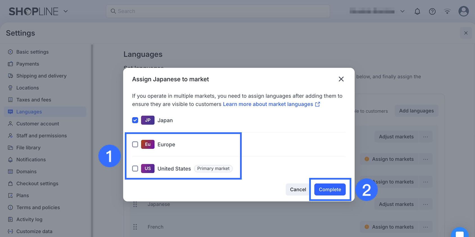Close the Settings panel
The image size is (475, 237).
(466, 33)
